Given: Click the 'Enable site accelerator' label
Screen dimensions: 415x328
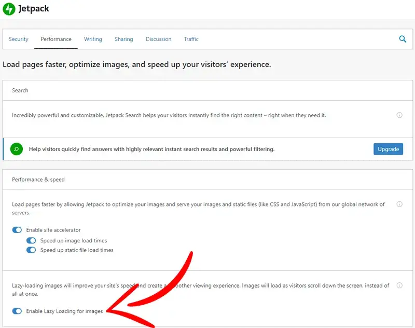Looking at the screenshot, I should pos(53,230).
